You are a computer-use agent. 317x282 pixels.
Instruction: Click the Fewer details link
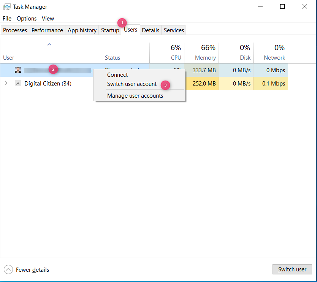[32, 270]
